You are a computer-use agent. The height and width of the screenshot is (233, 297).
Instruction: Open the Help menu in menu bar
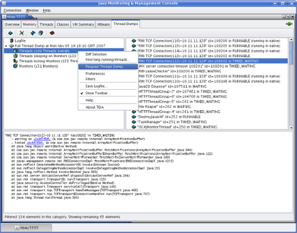tap(47, 11)
